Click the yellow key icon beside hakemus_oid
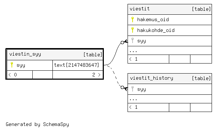This screenshot has width=217, height=131. coord(133,19)
